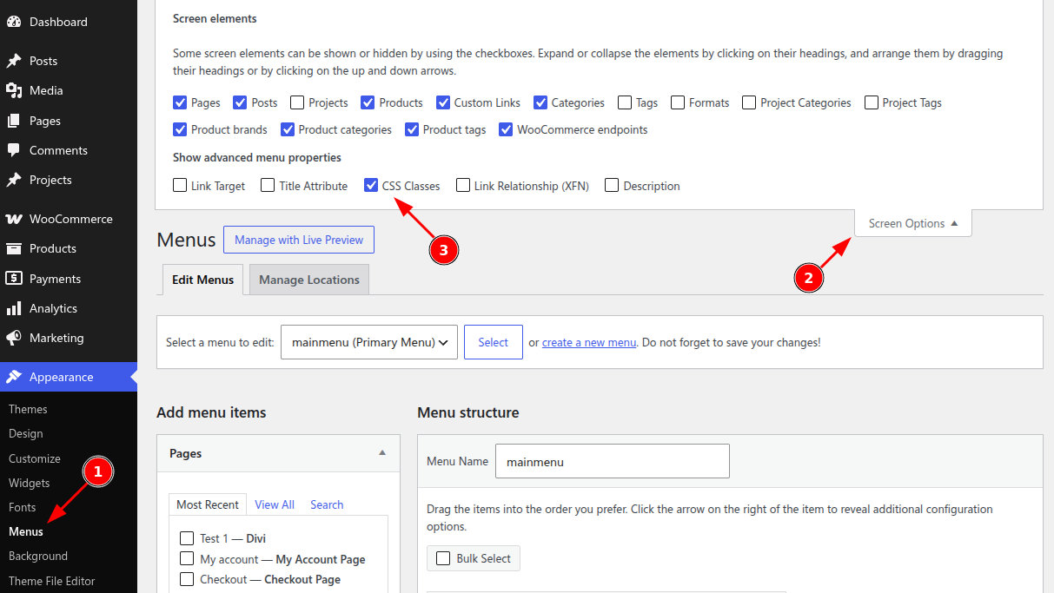Image resolution: width=1054 pixels, height=593 pixels.
Task: Click the Dashboard gauge icon
Action: coord(14,22)
